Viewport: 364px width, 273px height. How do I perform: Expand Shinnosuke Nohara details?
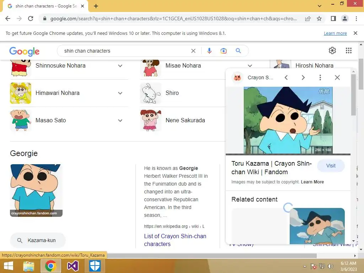click(120, 66)
